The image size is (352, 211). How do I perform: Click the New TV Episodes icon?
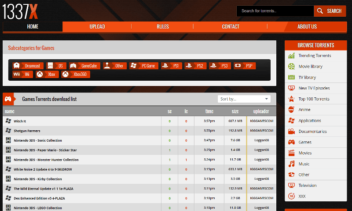pos(291,88)
